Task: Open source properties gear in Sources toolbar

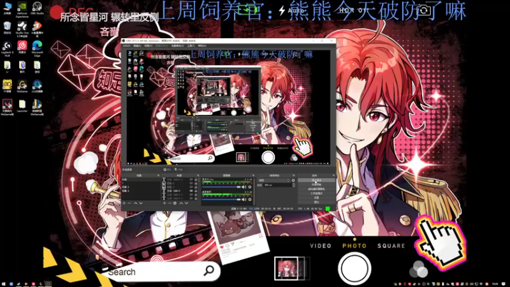Action: coord(175,203)
